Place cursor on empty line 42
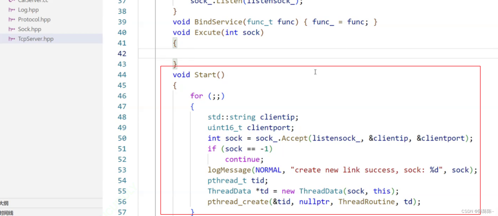 (318, 54)
